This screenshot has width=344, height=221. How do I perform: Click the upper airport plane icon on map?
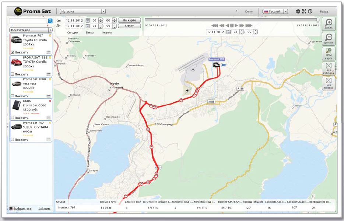pos(193,70)
